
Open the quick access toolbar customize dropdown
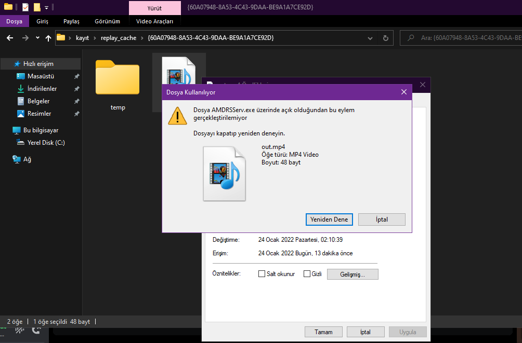(x=47, y=7)
